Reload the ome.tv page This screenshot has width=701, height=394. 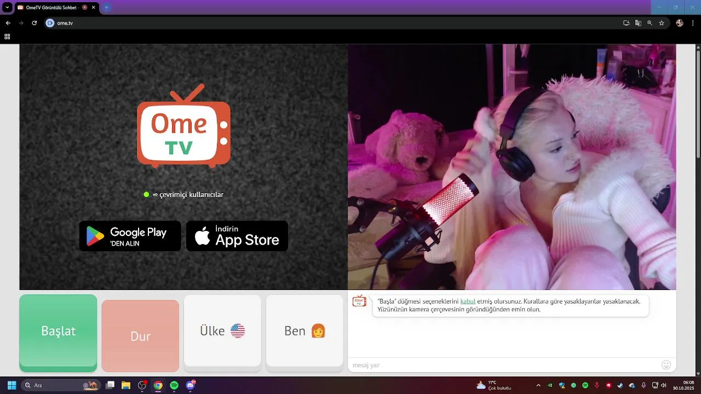pyautogui.click(x=34, y=23)
